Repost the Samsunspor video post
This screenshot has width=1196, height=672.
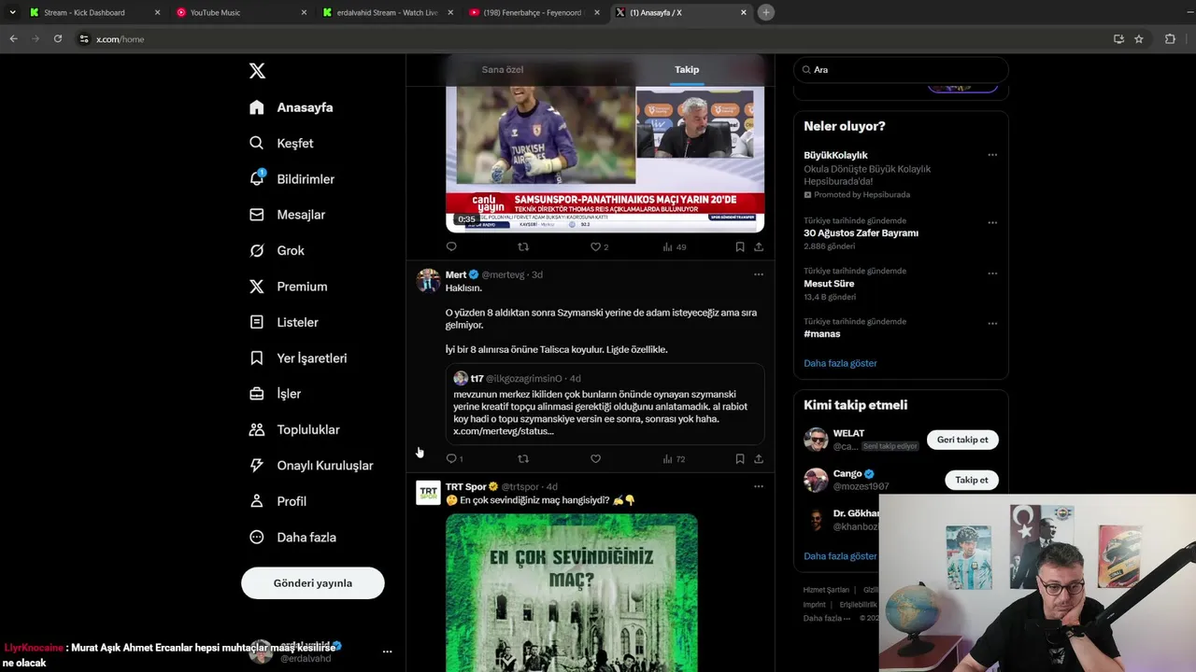[523, 247]
